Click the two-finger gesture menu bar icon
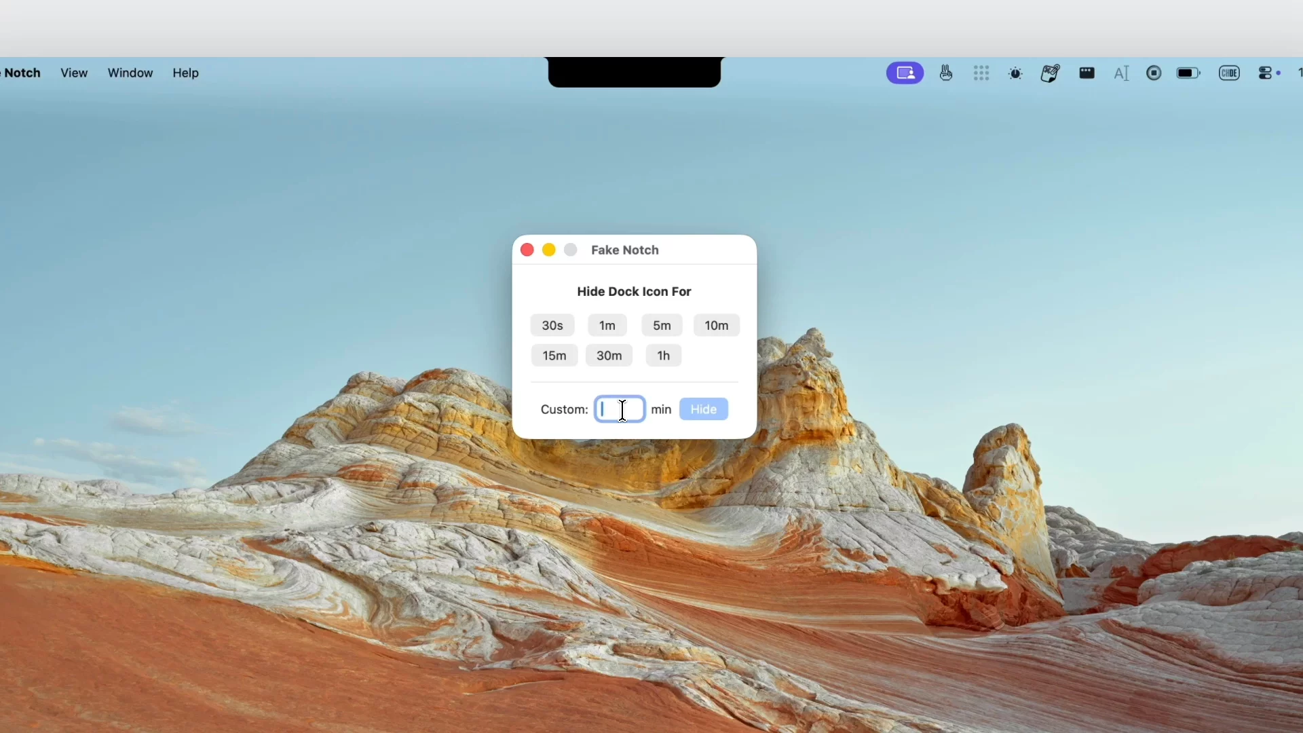Screen dimensions: 1303x733 click(x=945, y=73)
